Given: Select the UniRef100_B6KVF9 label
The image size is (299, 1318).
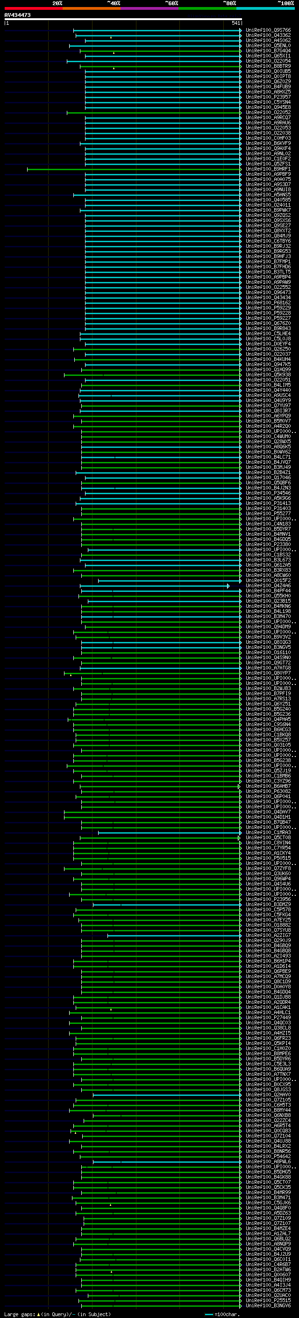Looking at the screenshot, I should coord(268,143).
